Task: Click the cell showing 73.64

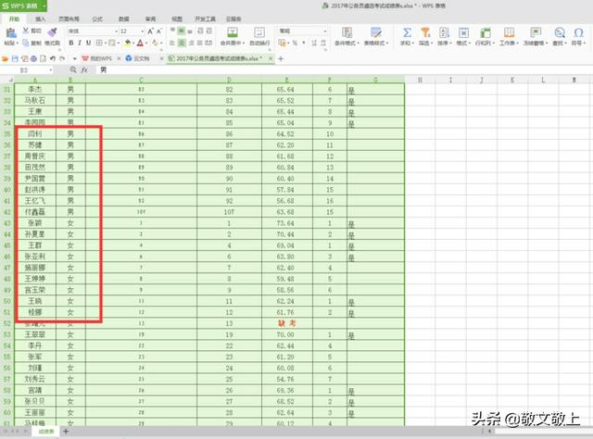Action: click(x=285, y=223)
